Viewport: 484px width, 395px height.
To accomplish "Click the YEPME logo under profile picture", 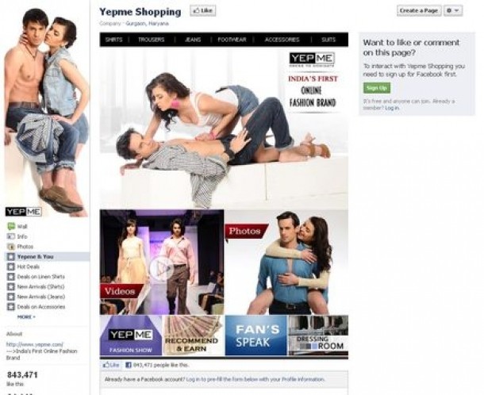I will click(x=23, y=212).
